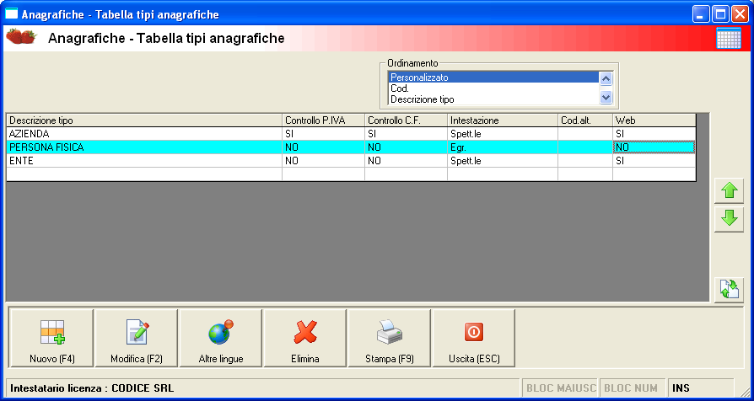This screenshot has width=754, height=401.
Task: Exit via Uscita (ESC) button
Action: pos(474,338)
